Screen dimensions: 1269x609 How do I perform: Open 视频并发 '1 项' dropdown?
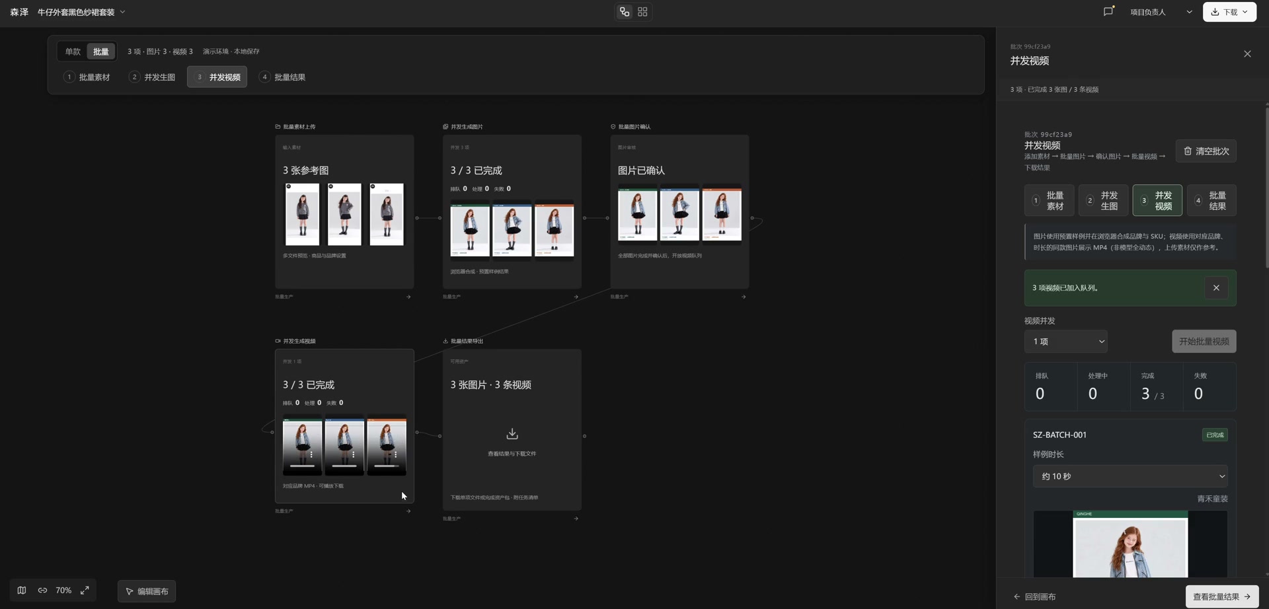point(1066,341)
